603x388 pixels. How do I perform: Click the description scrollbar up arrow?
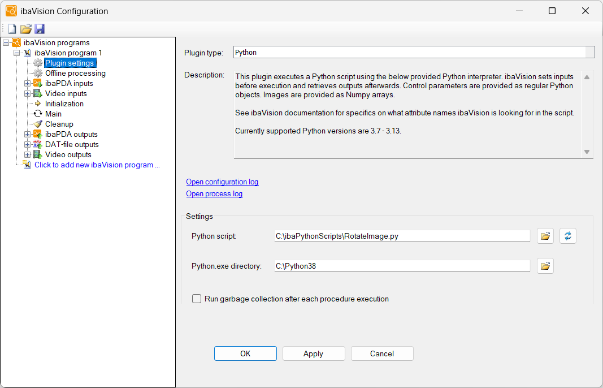click(x=587, y=77)
